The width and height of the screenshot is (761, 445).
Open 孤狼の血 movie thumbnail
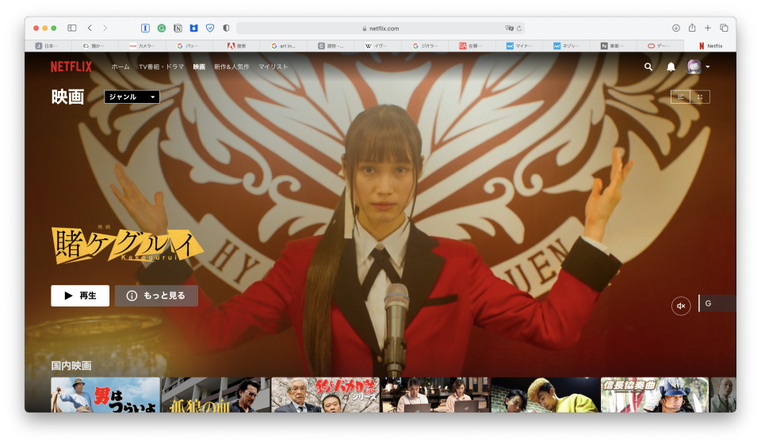pos(216,395)
